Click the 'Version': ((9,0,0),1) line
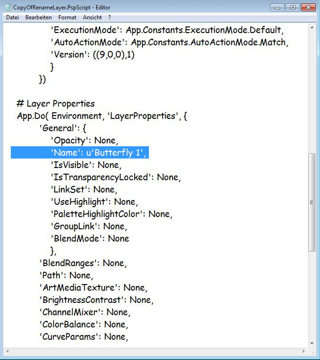The height and width of the screenshot is (360, 320). pos(92,55)
